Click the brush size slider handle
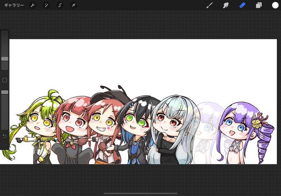Viewport: 281px width, 196px height. (x=5, y=59)
